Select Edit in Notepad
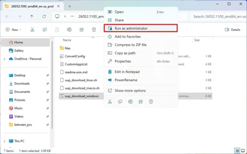 [x=141, y=72]
